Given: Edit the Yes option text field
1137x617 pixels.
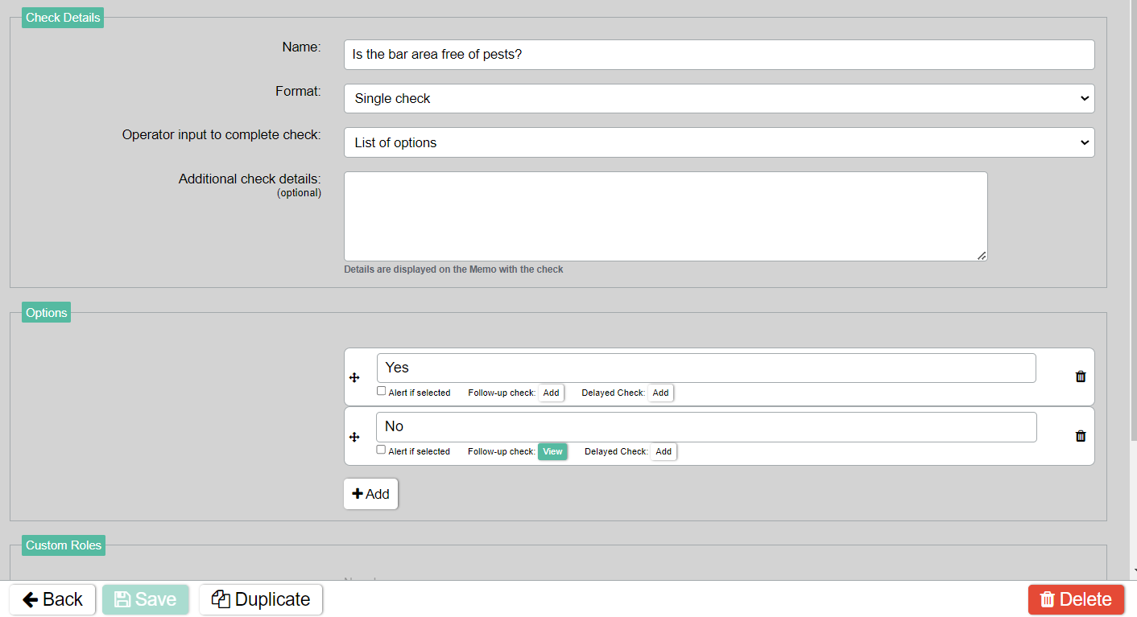Looking at the screenshot, I should [x=705, y=368].
